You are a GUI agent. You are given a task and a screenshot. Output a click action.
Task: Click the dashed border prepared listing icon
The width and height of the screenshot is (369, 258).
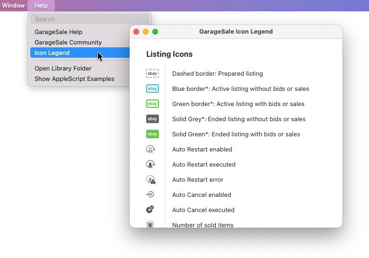click(x=152, y=73)
